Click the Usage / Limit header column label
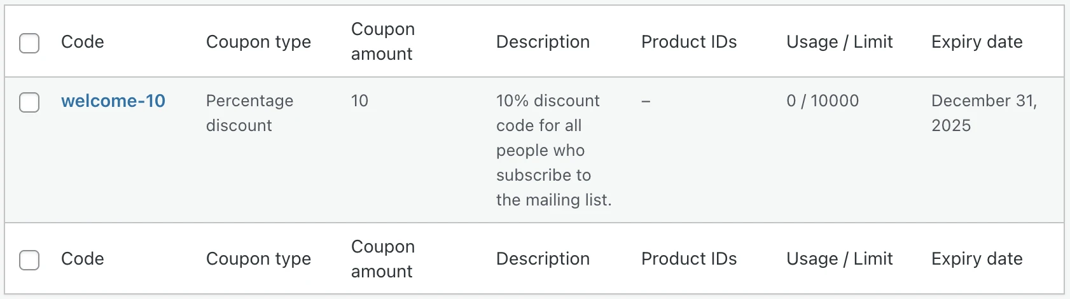Viewport: 1070px width, 299px height. click(839, 42)
